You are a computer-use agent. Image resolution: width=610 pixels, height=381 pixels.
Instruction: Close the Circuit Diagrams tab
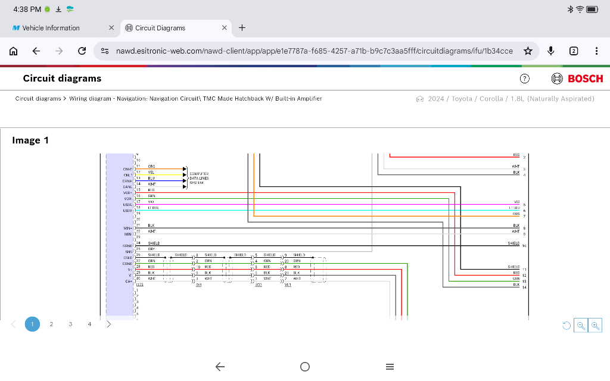(x=225, y=27)
